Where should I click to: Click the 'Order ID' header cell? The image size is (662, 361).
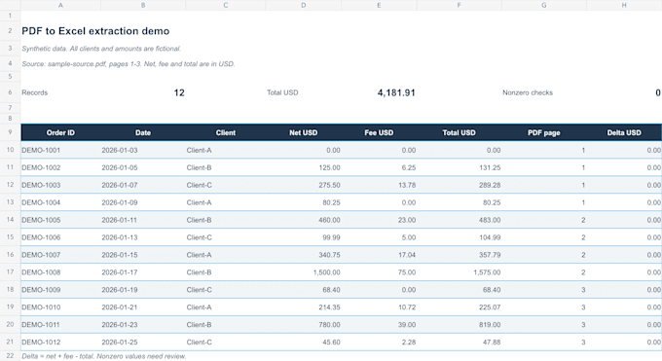(x=60, y=132)
